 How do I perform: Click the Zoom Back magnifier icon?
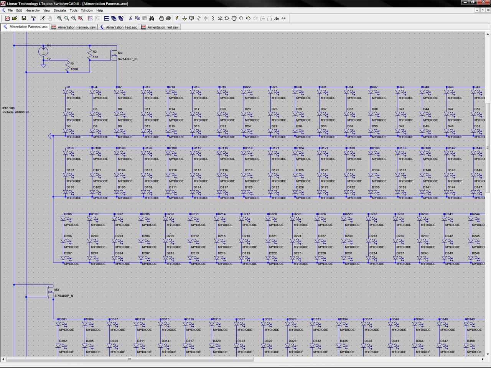click(x=74, y=18)
